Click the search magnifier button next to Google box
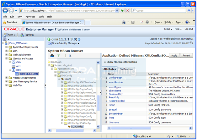Screen dimensions: 197x140 coord(189,11)
